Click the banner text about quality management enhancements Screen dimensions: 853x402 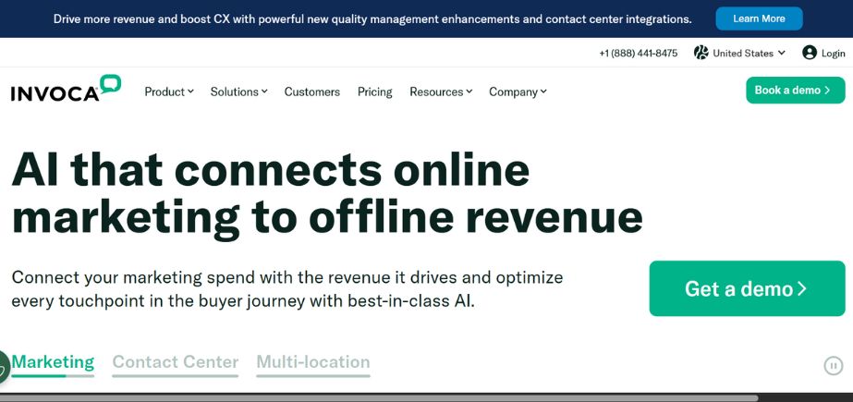[x=372, y=19]
